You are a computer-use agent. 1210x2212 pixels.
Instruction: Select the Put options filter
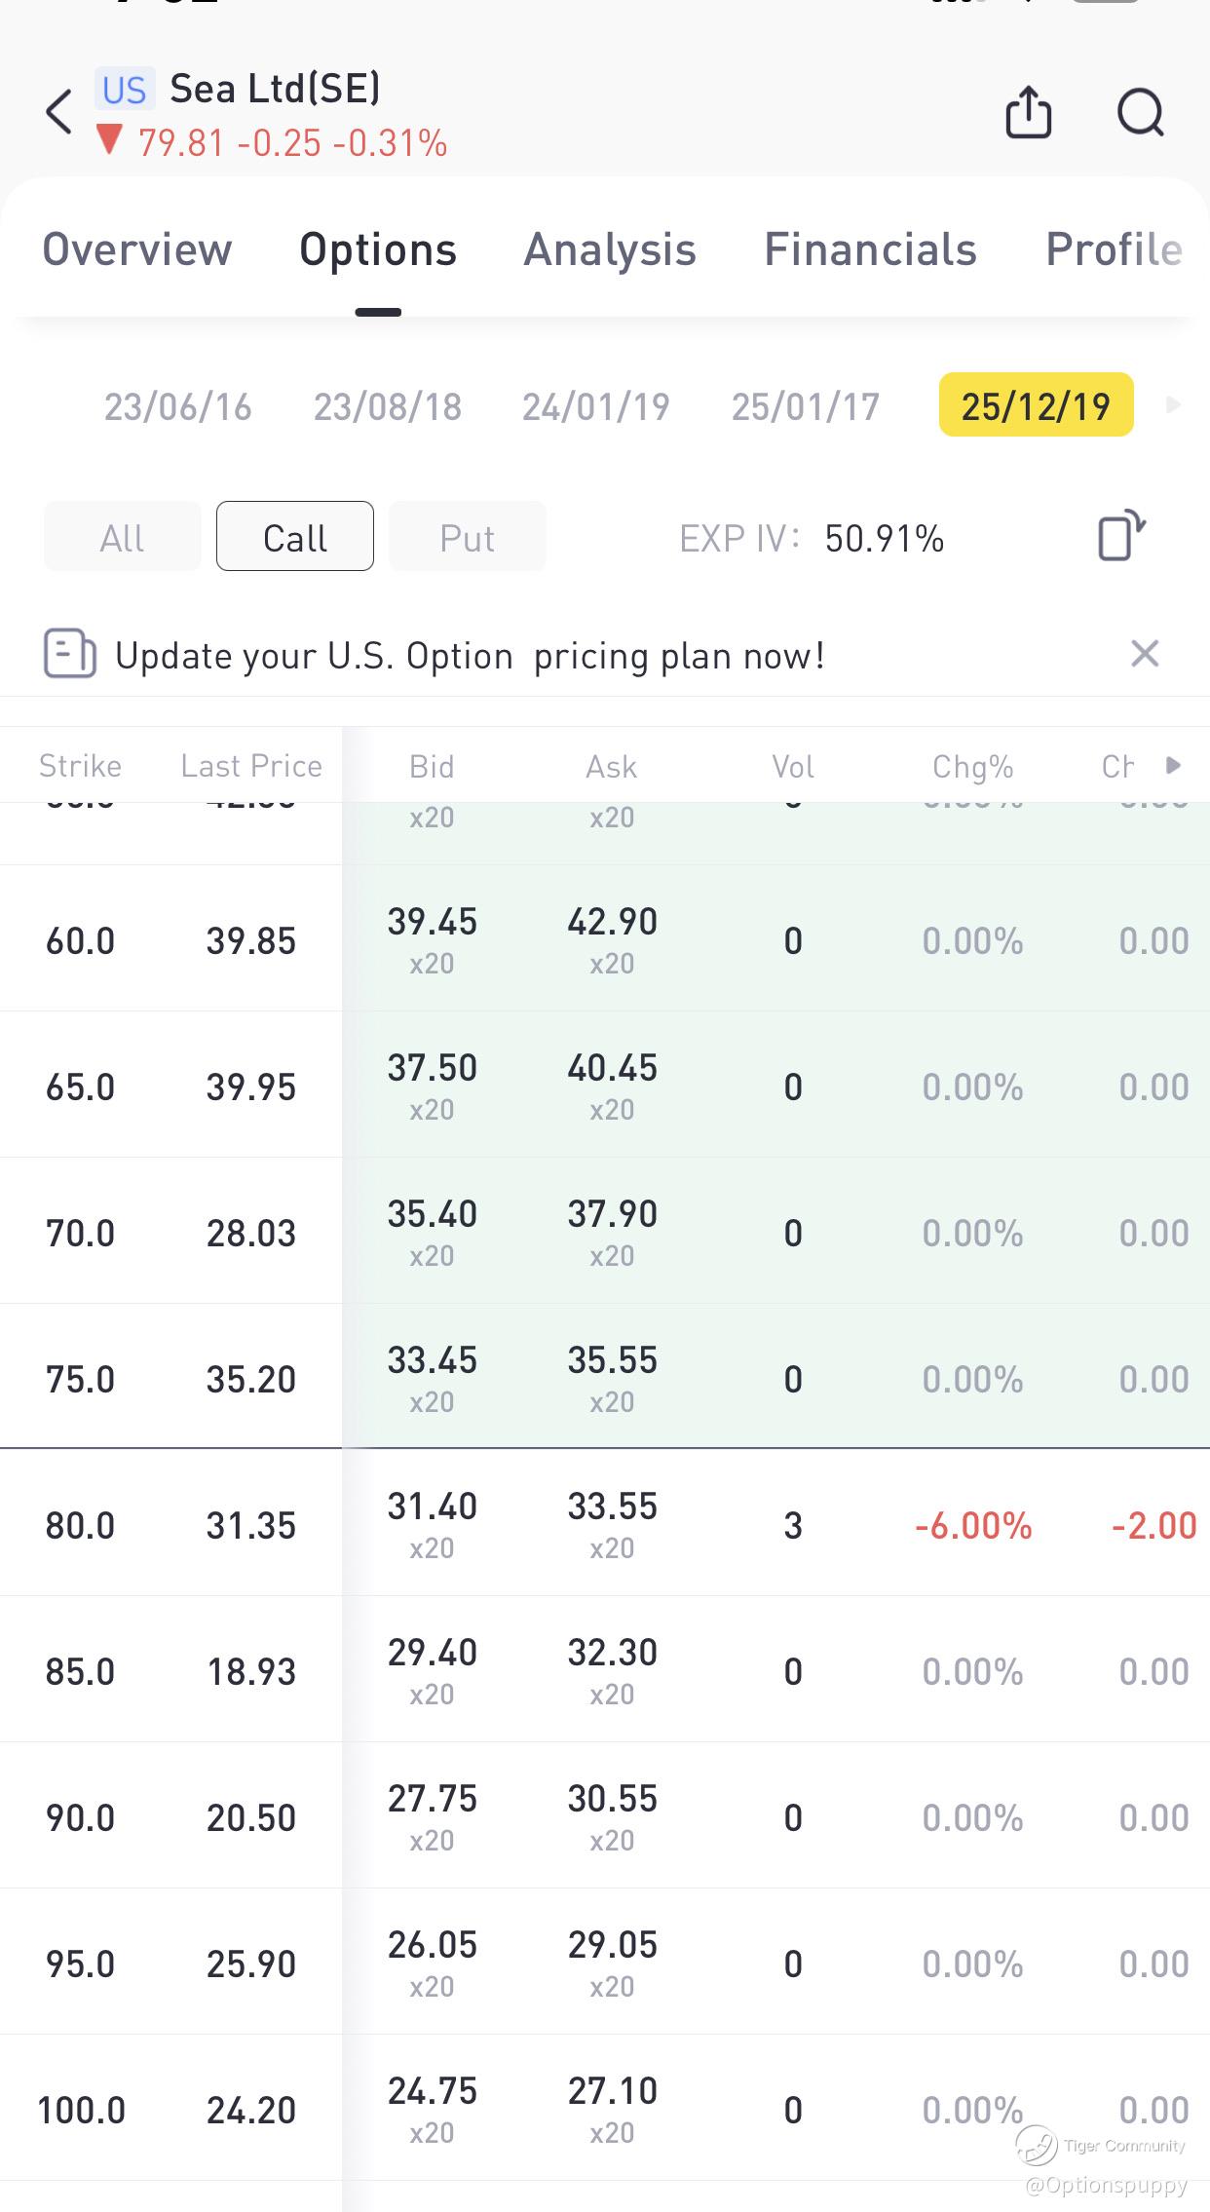click(467, 537)
